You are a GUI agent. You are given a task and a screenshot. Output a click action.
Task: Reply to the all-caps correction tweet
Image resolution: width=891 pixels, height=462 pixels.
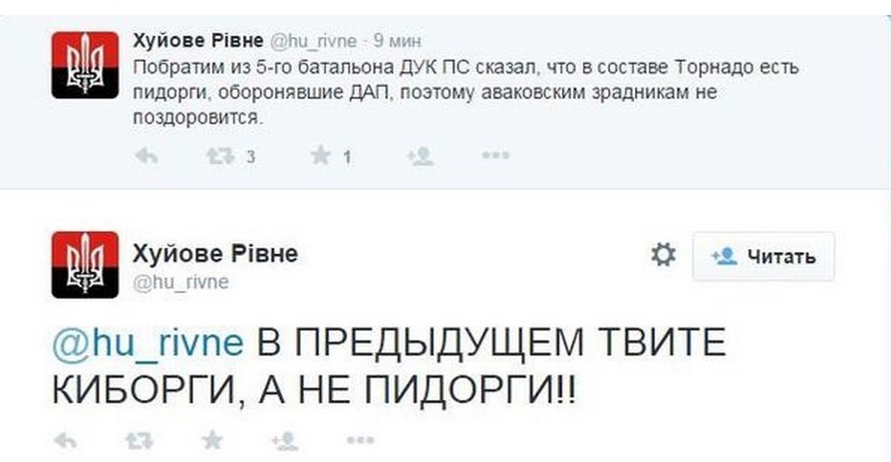(65, 439)
